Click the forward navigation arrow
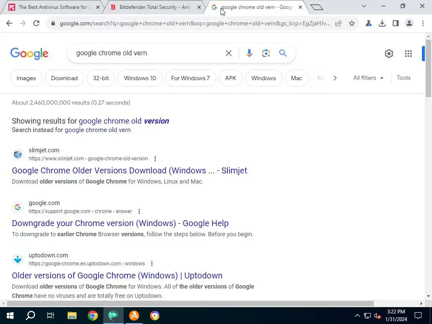432x324 pixels. pyautogui.click(x=23, y=24)
